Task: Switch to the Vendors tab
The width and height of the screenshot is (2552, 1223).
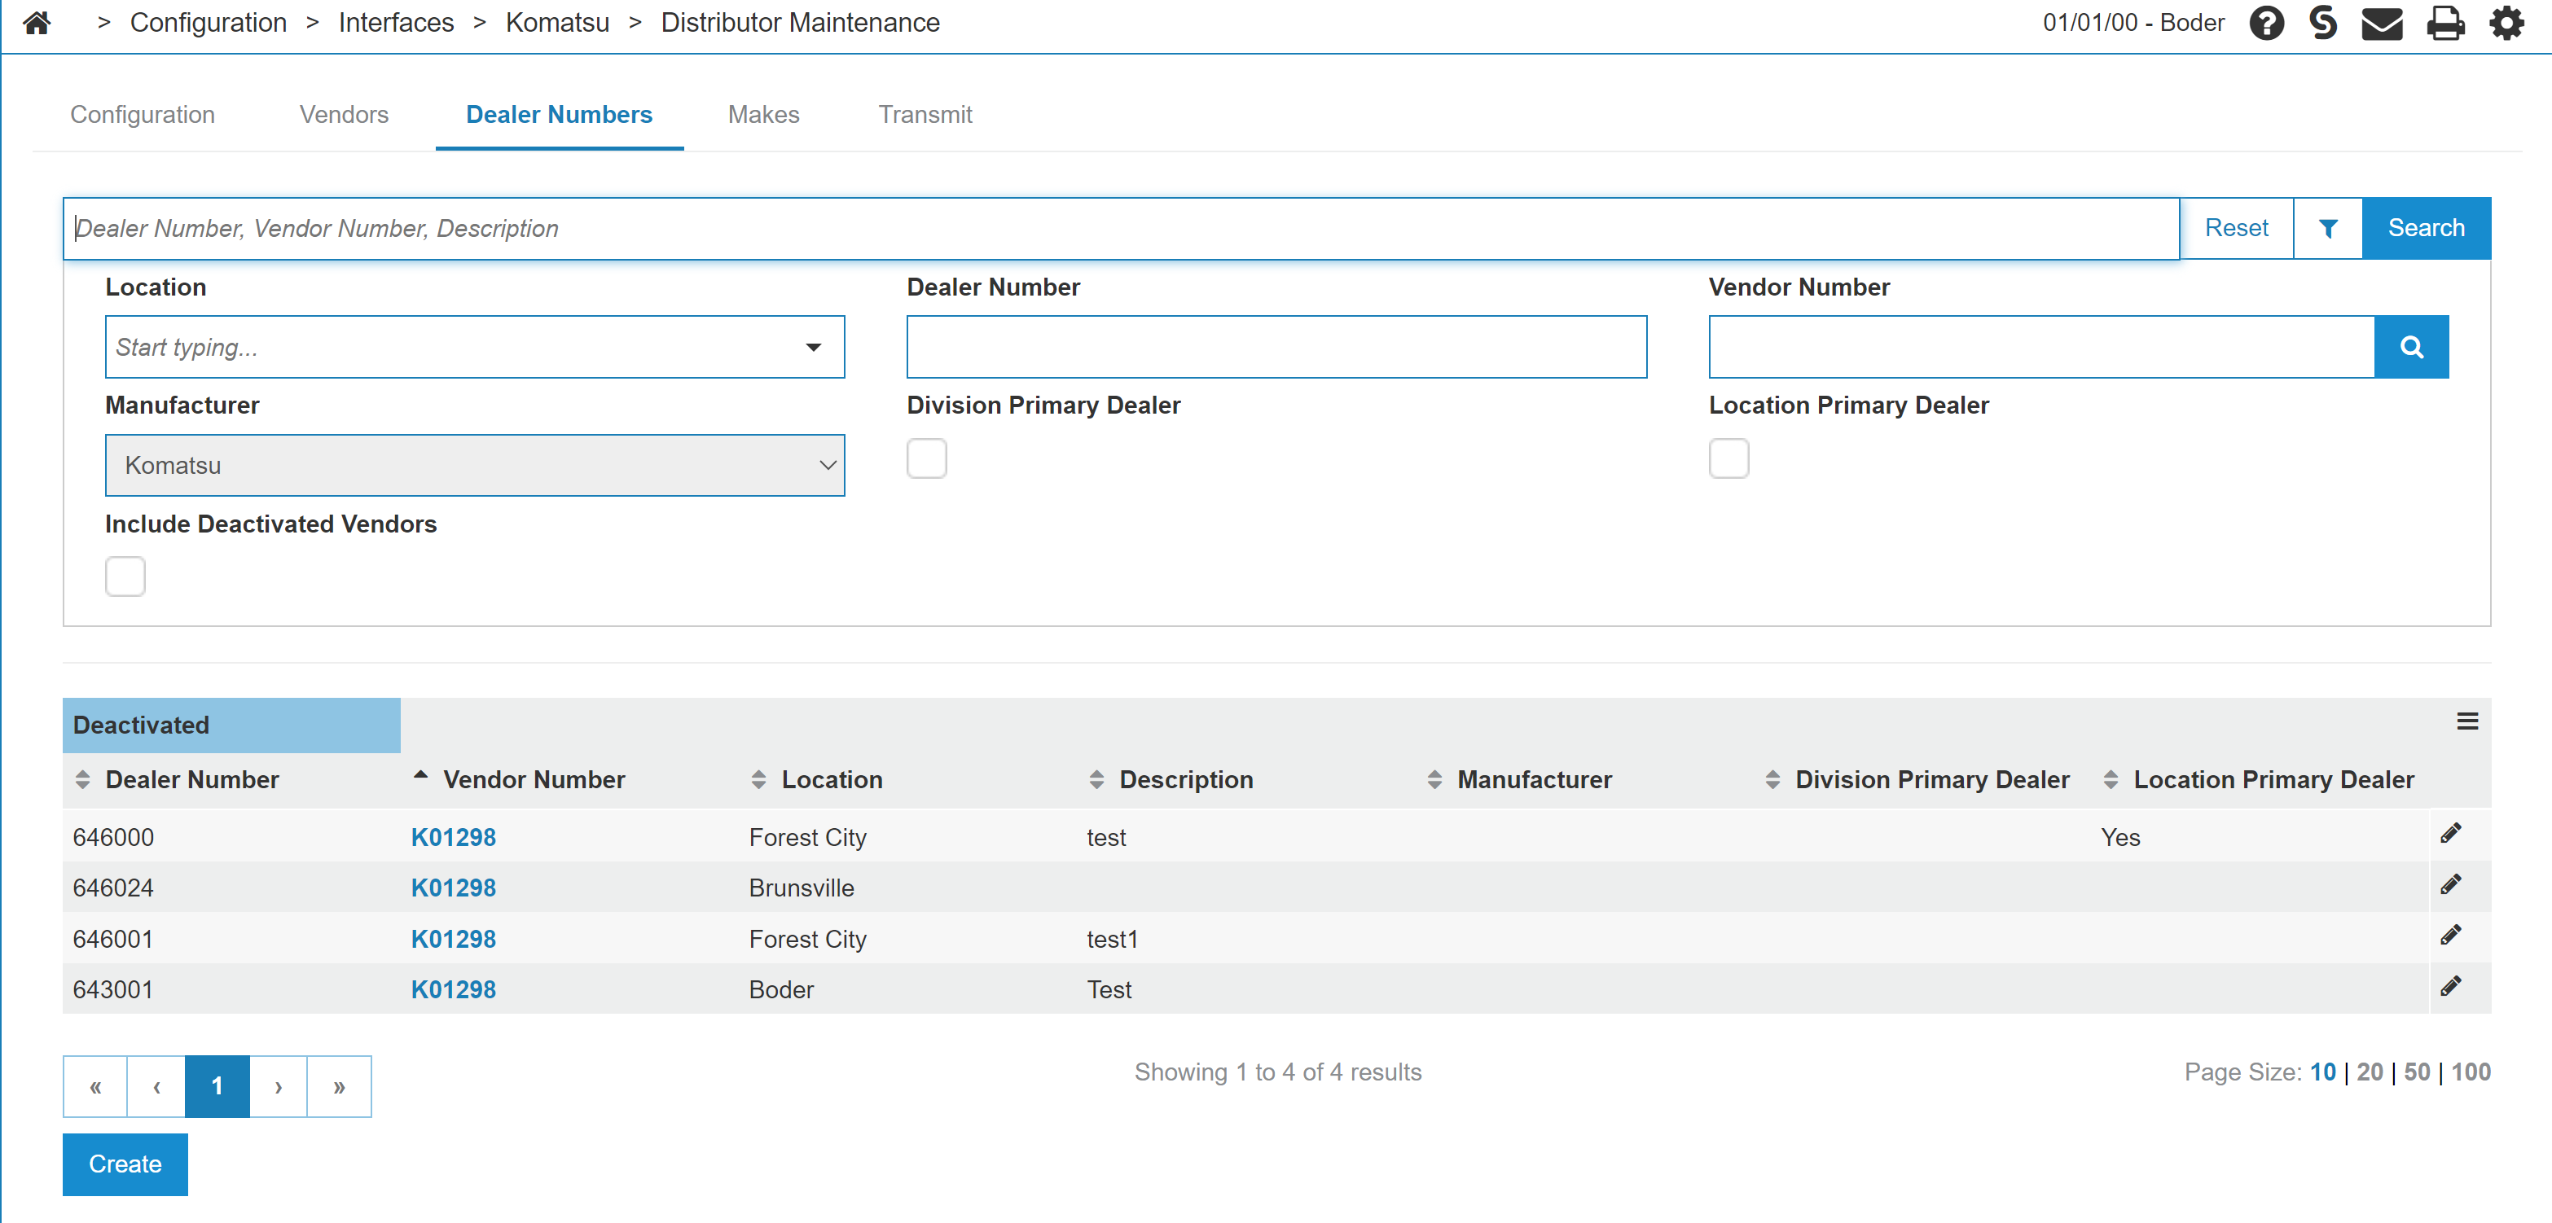Action: click(344, 115)
